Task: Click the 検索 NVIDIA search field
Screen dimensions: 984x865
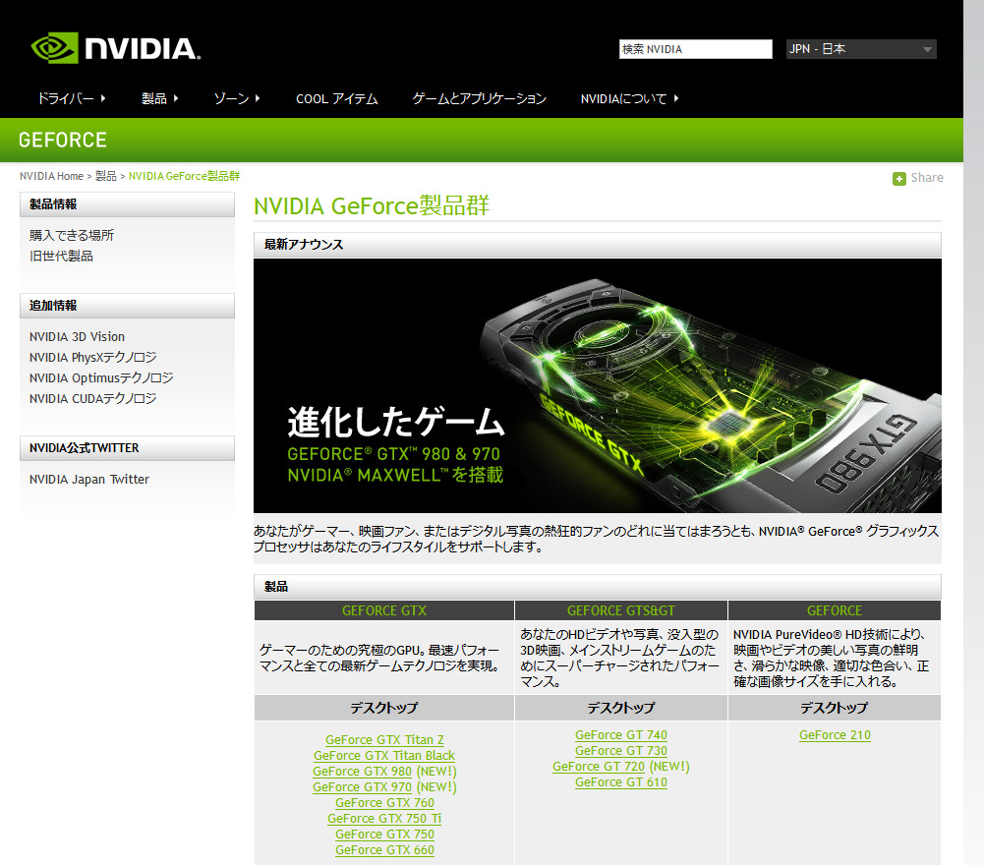Action: [695, 49]
